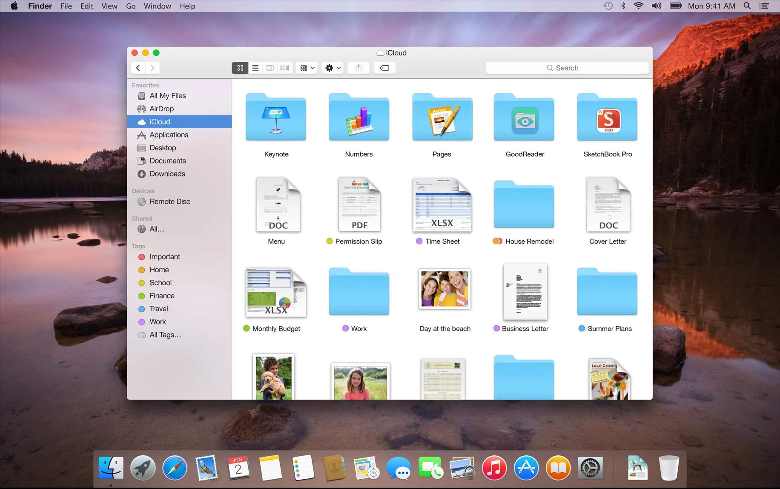Open the Window menu
This screenshot has width=780, height=489.
click(157, 6)
